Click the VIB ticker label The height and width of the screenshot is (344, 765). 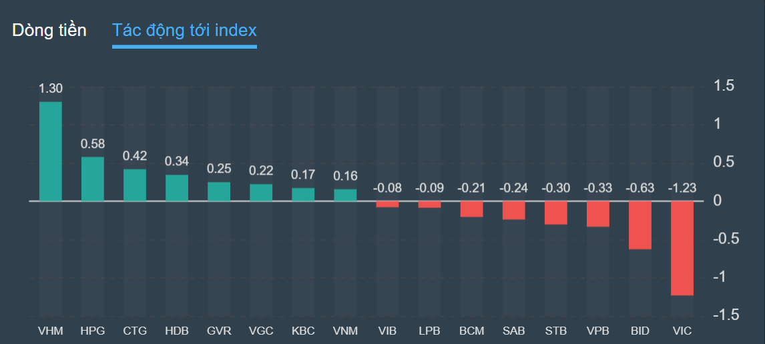pyautogui.click(x=387, y=331)
